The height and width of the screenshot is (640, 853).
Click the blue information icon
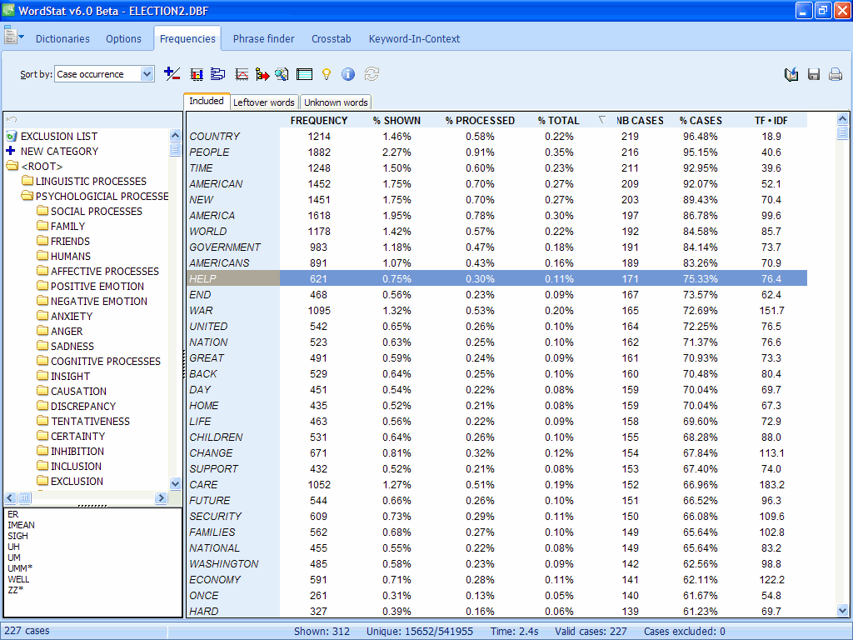point(348,74)
